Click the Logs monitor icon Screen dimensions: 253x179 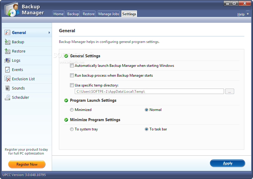7,61
